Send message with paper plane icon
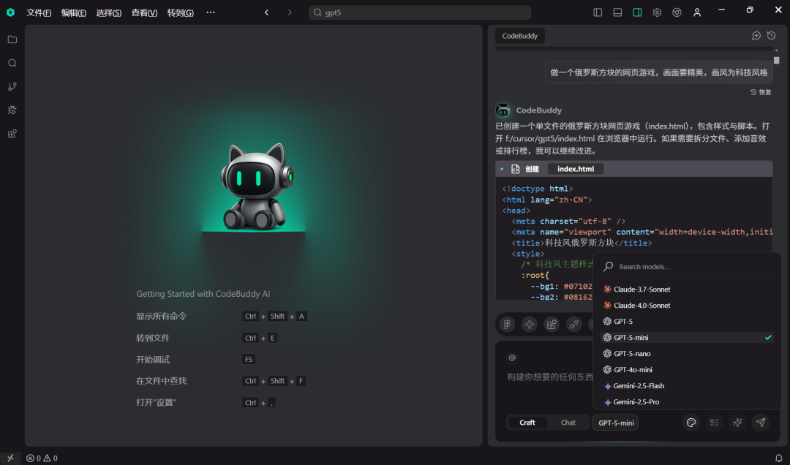 [x=761, y=422]
